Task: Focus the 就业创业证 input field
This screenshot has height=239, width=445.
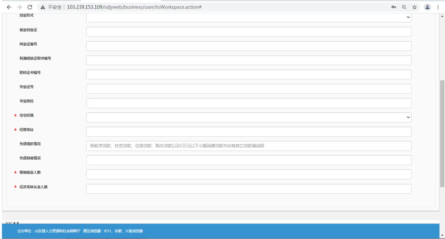Action: pos(248,32)
